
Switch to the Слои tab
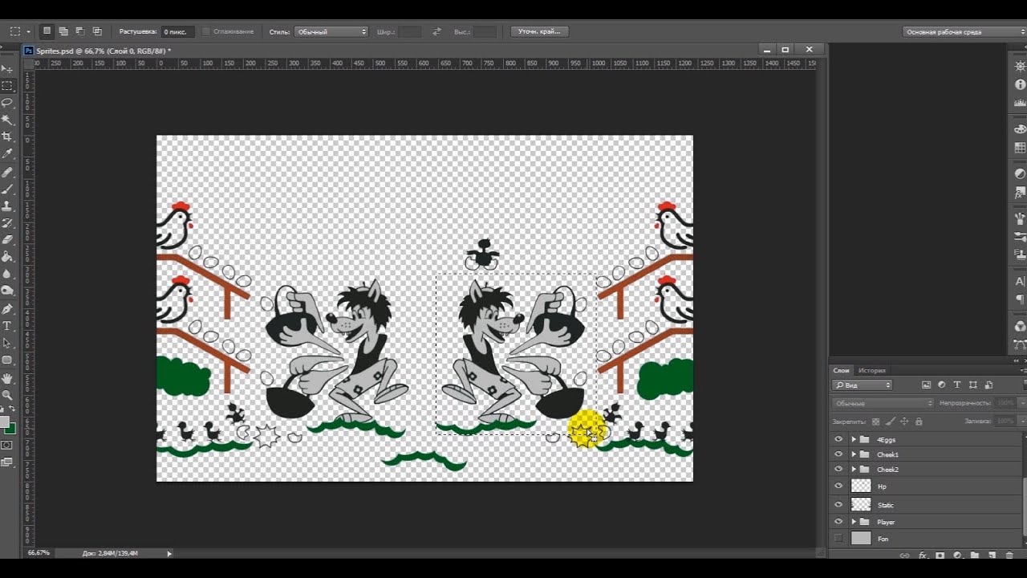(x=841, y=370)
